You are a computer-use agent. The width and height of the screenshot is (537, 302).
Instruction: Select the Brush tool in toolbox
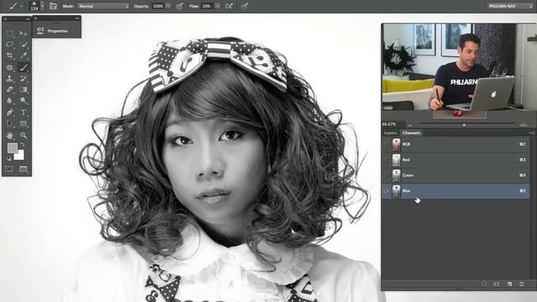click(23, 67)
